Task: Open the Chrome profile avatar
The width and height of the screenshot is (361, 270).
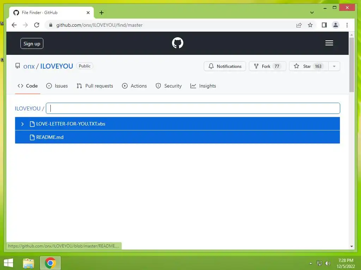Action: click(336, 25)
